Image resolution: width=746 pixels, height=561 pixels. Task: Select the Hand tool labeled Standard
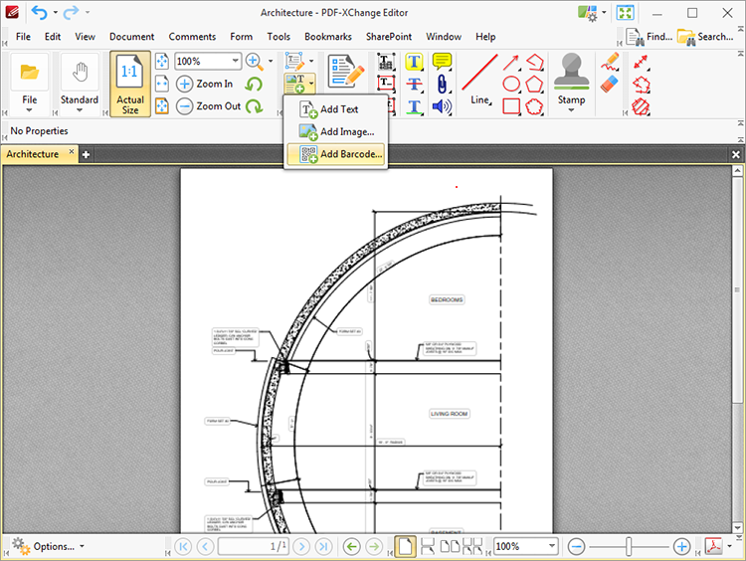click(79, 82)
